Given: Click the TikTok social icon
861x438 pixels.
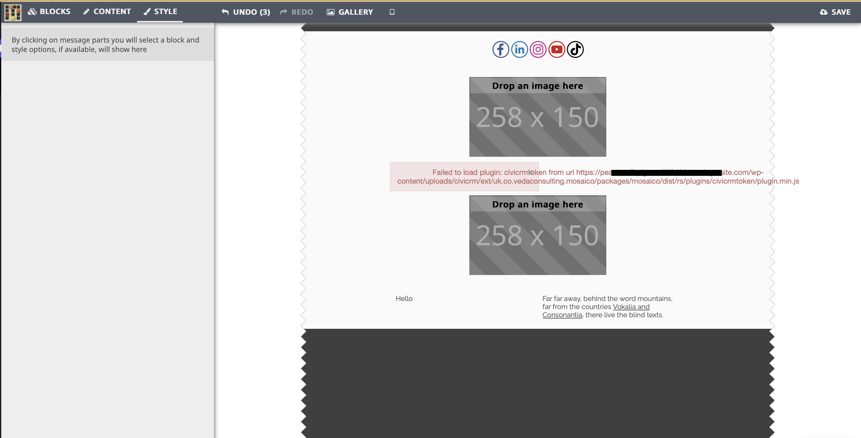Looking at the screenshot, I should [x=575, y=50].
